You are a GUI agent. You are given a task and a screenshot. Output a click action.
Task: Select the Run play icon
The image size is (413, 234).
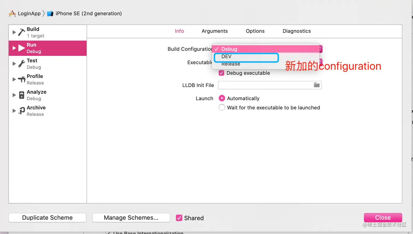tap(22, 48)
